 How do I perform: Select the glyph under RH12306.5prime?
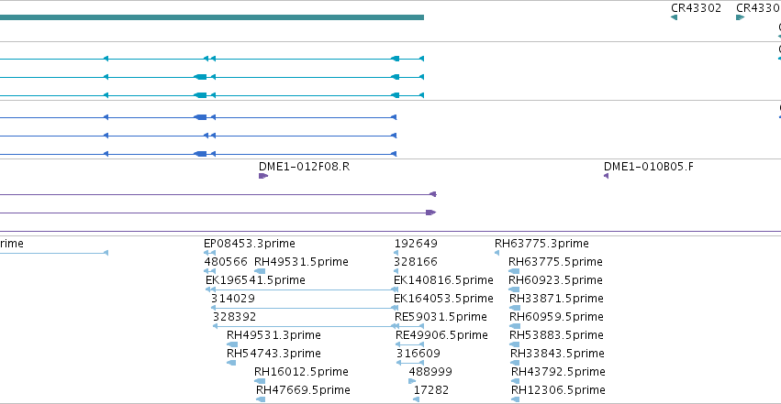point(516,399)
